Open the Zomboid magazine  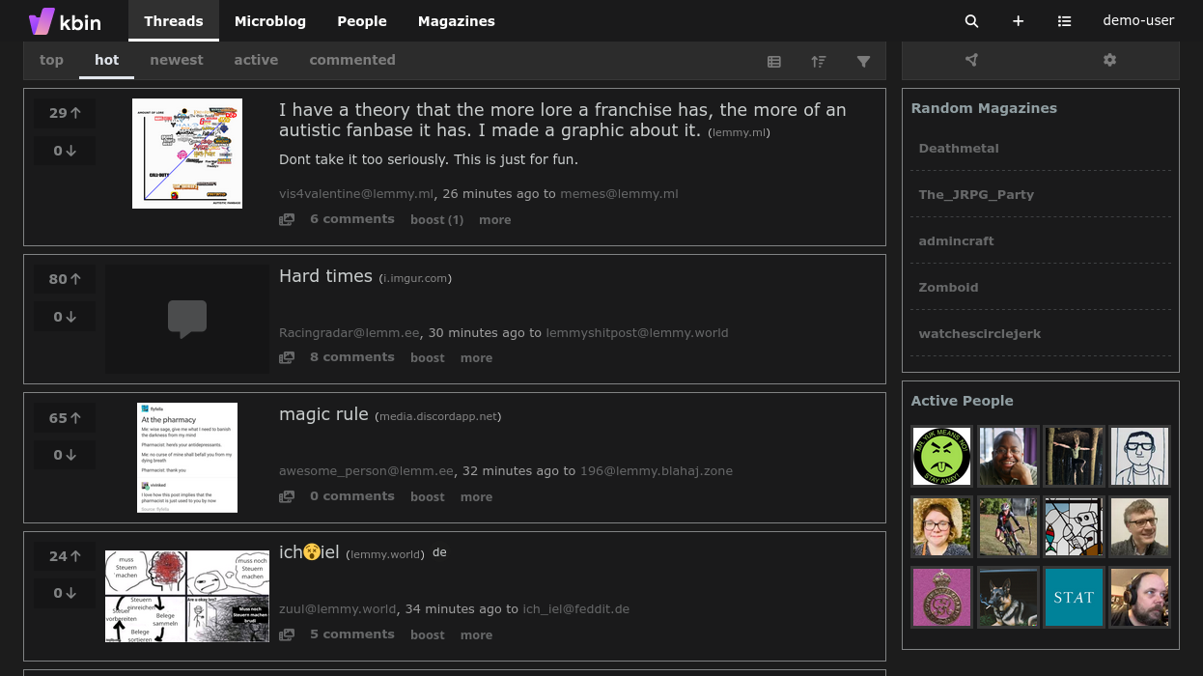click(948, 288)
